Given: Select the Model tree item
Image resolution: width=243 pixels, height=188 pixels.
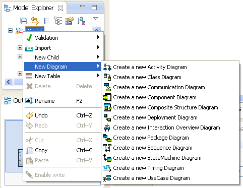Looking at the screenshot, I should (35, 29).
